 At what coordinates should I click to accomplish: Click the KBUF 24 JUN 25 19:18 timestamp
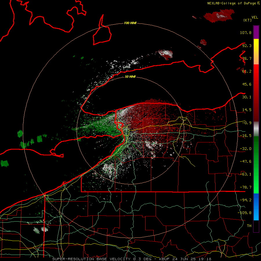pos(185,259)
